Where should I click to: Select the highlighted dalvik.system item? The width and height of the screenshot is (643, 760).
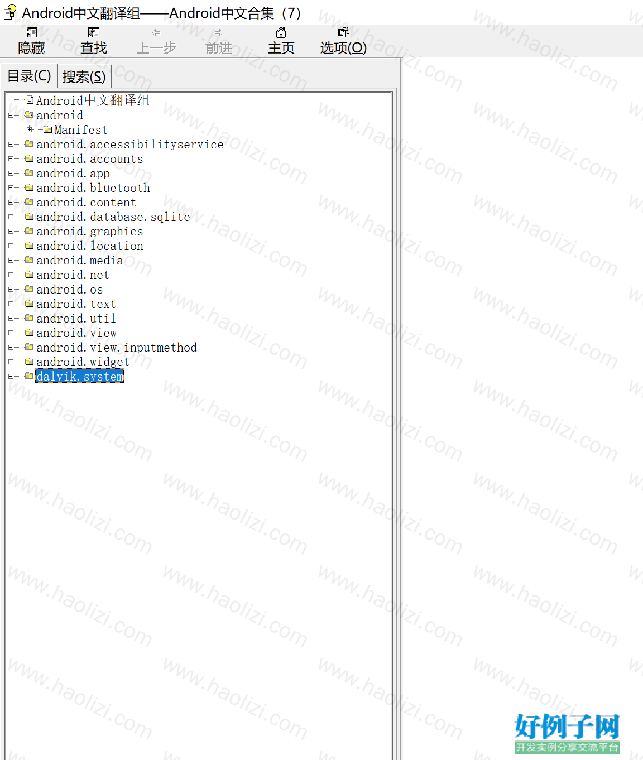click(80, 377)
